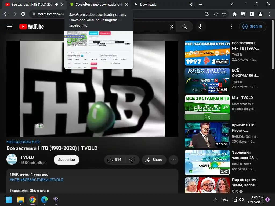The image size is (275, 206).
Task: Click the page vertical scrollbar
Action: 273,45
